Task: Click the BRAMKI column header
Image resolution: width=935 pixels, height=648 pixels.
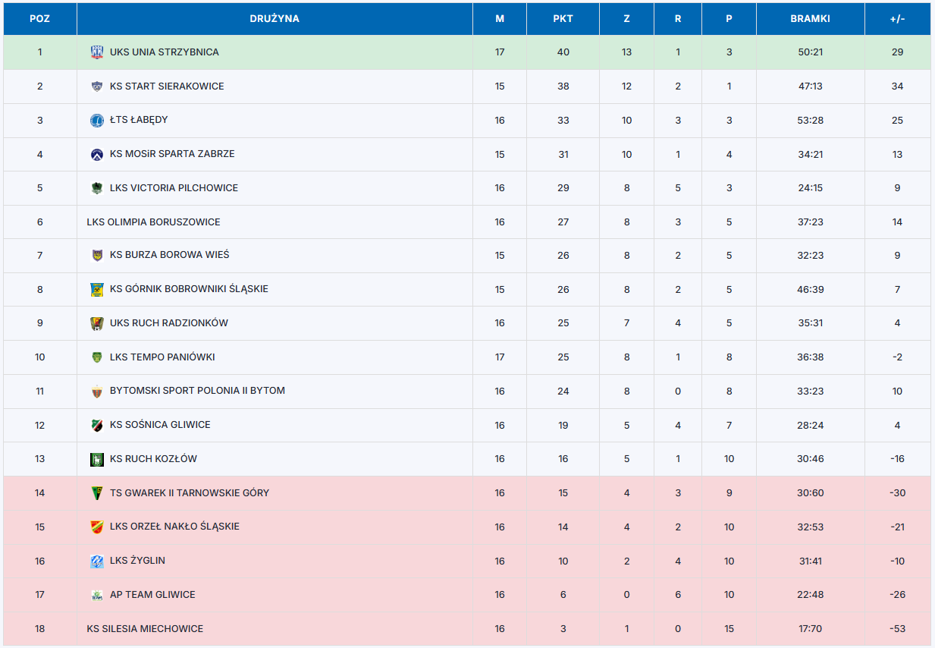Action: (x=810, y=19)
